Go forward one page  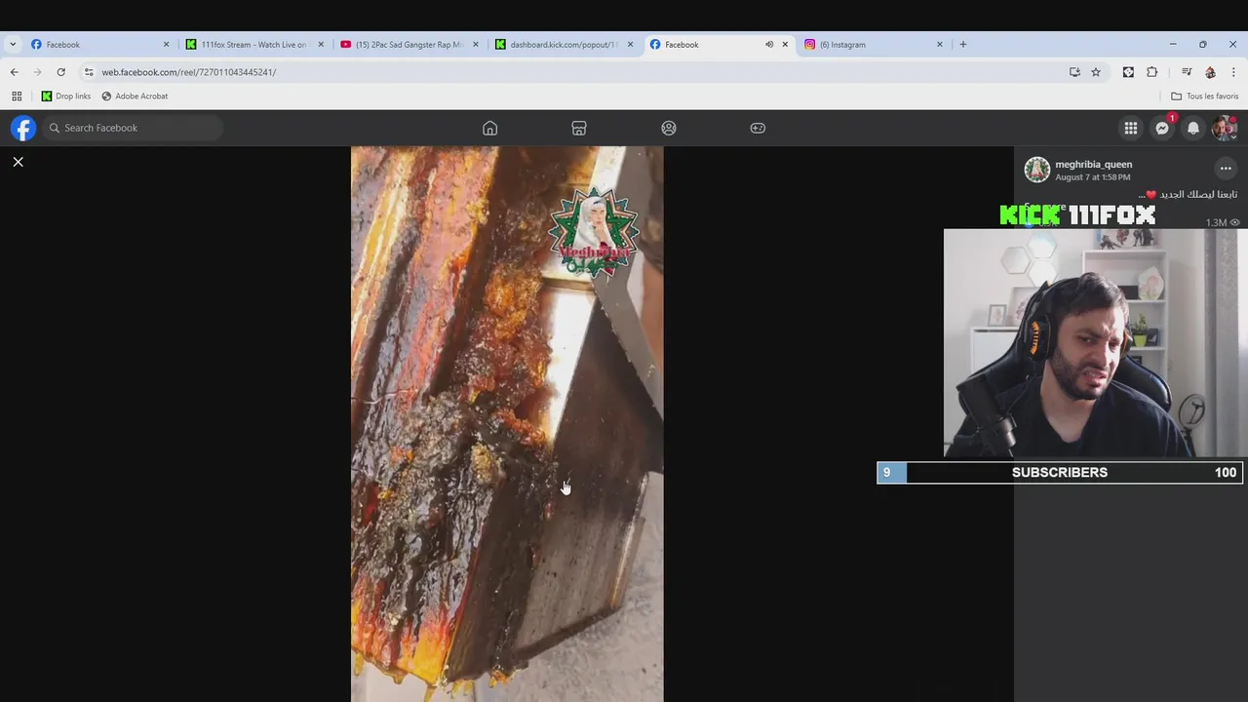[x=37, y=72]
